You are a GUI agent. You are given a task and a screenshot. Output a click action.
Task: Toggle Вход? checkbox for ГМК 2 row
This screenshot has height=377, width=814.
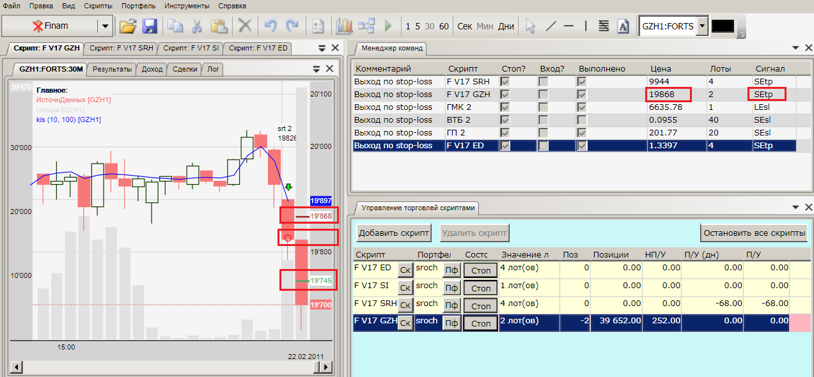click(543, 107)
